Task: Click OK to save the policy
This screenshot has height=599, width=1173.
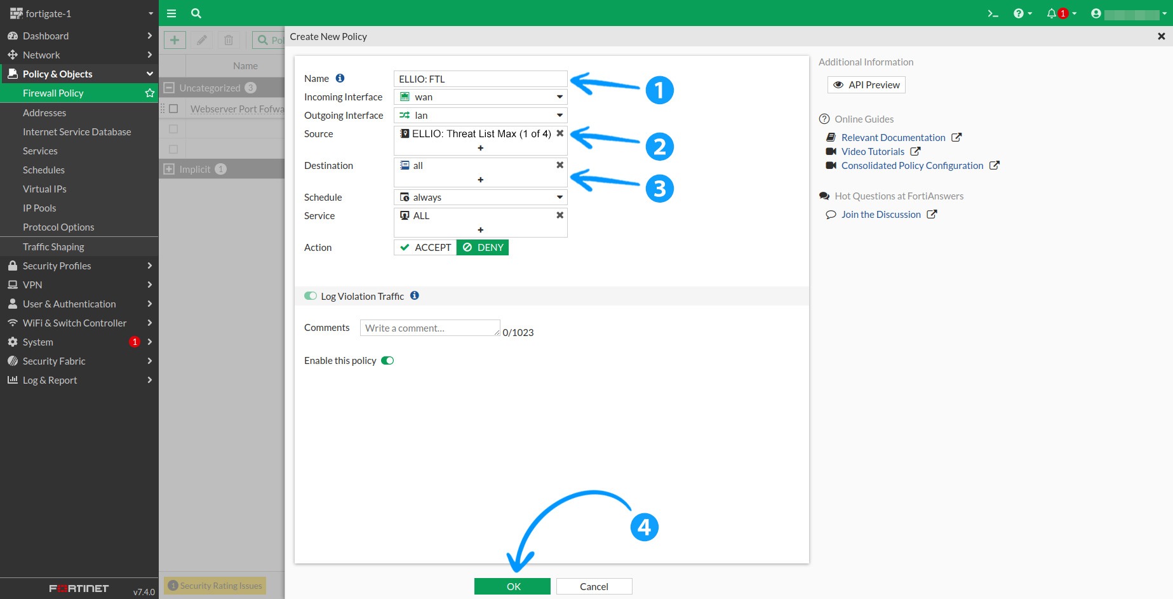Action: [513, 586]
